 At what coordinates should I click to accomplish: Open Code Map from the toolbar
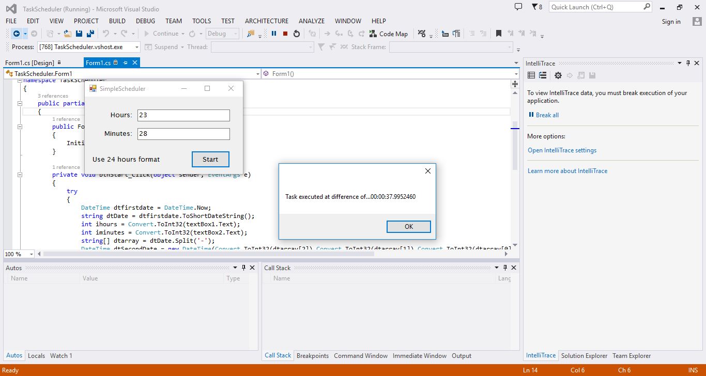point(389,34)
